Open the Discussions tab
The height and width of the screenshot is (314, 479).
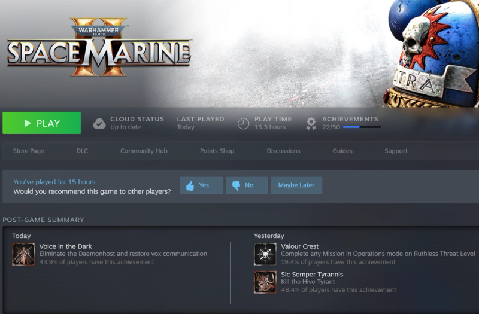coord(283,151)
